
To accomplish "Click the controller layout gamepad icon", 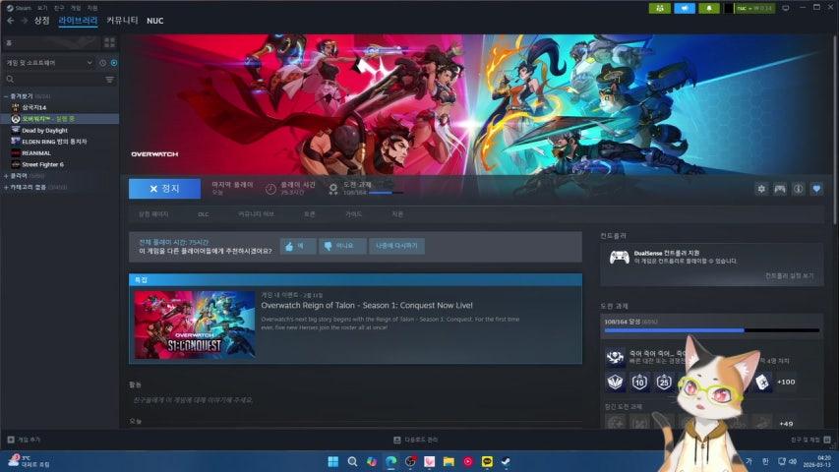I will click(x=780, y=189).
